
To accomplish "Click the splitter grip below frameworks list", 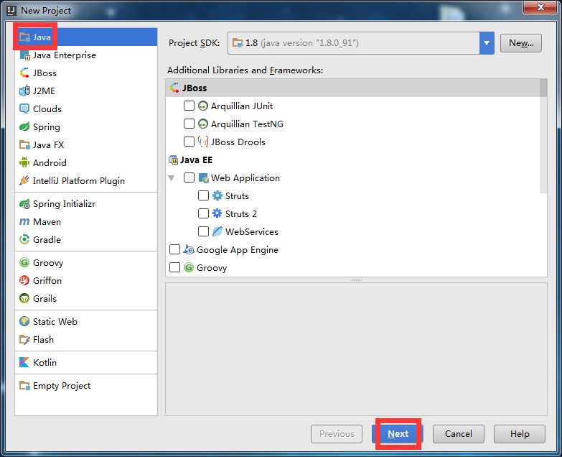I will click(356, 280).
